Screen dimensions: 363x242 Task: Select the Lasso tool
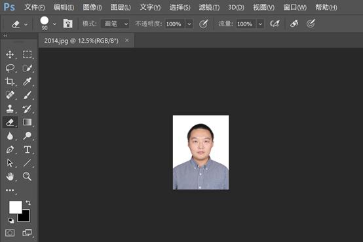click(10, 68)
